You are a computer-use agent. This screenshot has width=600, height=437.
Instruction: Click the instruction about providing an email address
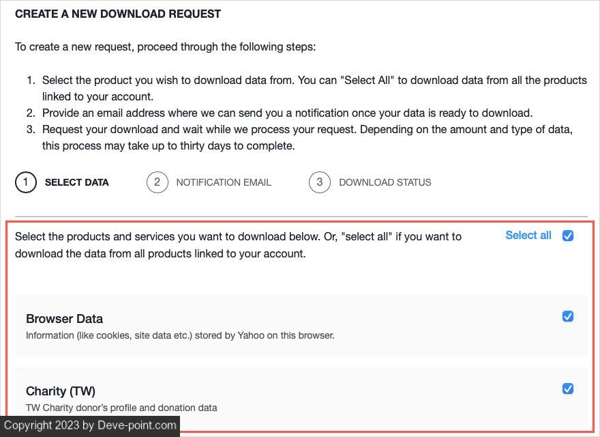[x=287, y=113]
